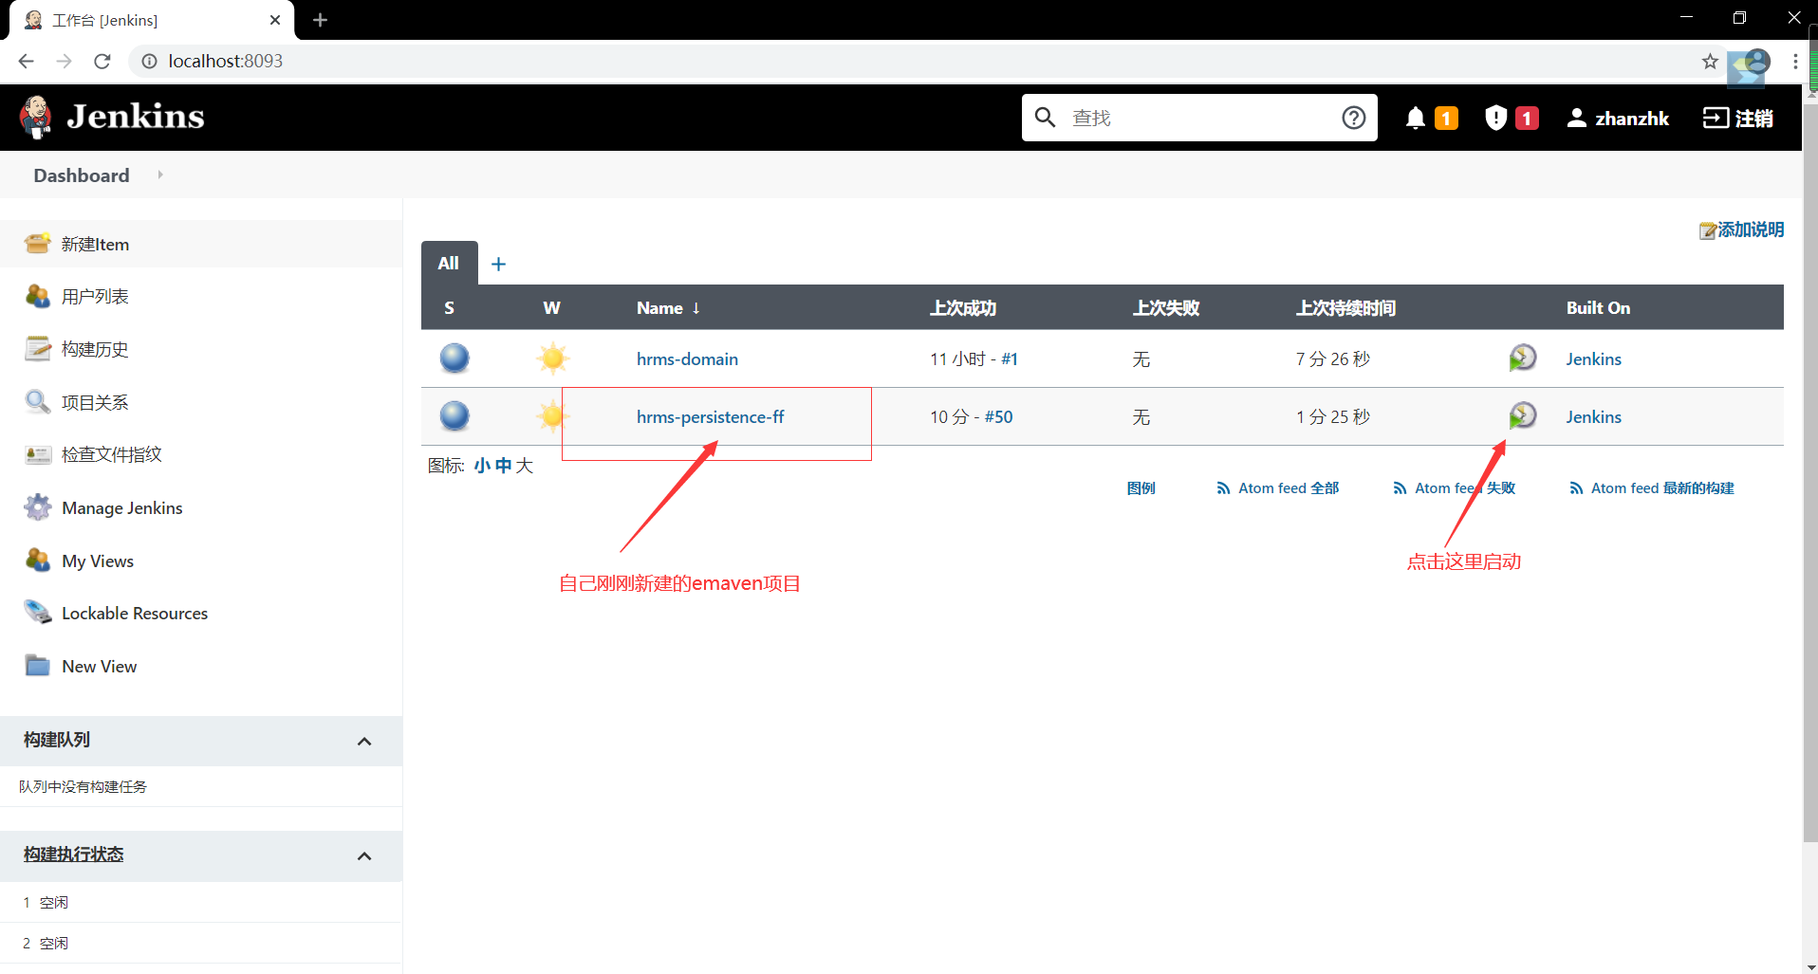Select the All view tab
This screenshot has width=1818, height=974.
coord(449,264)
